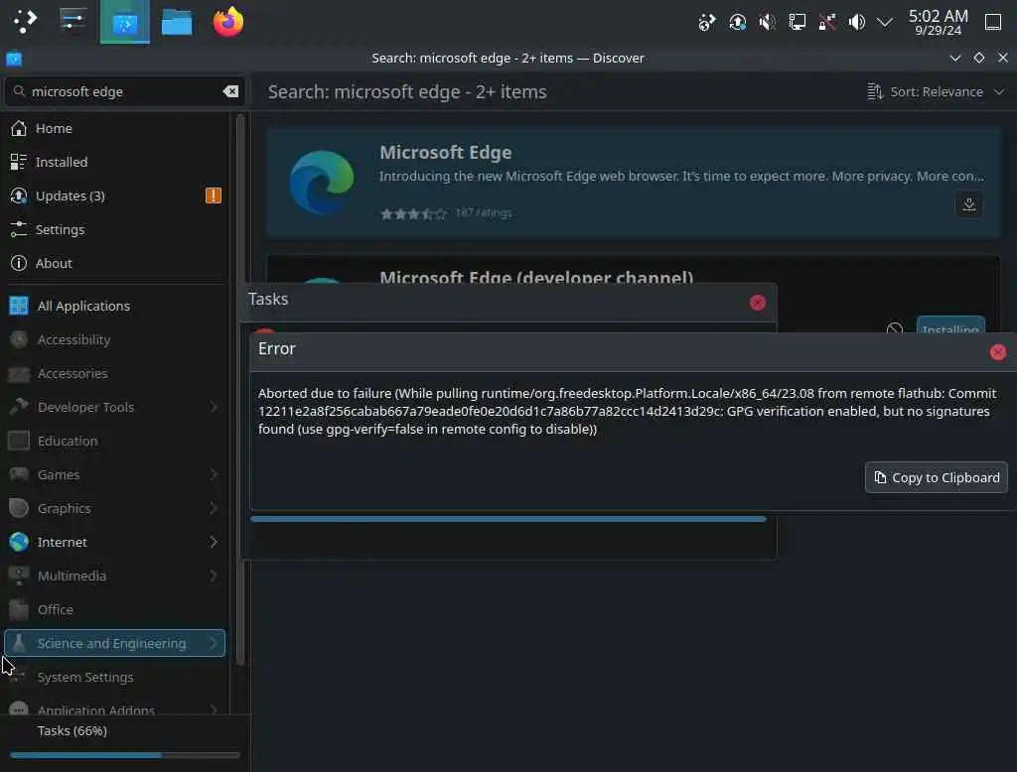Open the Sort: Relevance dropdown
The width and height of the screenshot is (1017, 772).
936,92
